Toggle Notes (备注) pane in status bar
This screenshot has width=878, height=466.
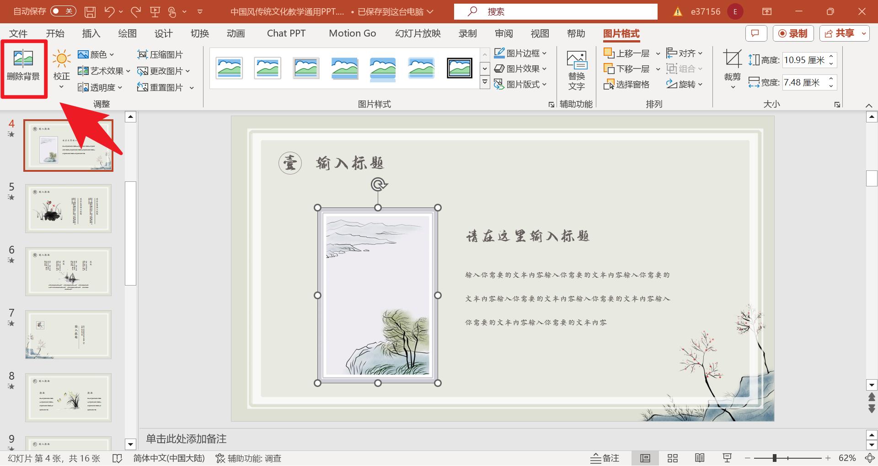point(605,458)
